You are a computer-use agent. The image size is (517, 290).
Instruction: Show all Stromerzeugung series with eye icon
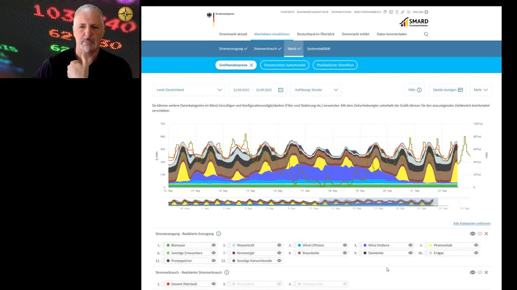click(473, 234)
